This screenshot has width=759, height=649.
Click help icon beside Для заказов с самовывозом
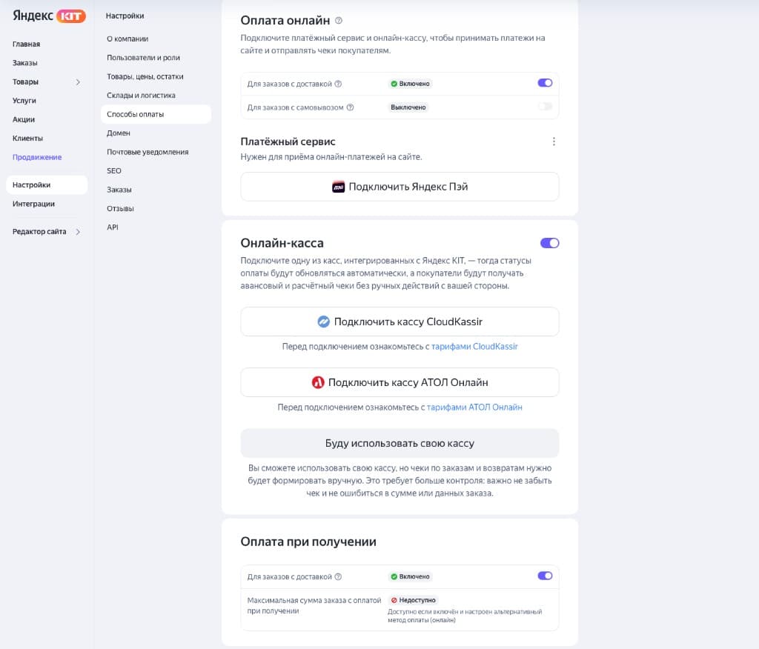tap(350, 107)
